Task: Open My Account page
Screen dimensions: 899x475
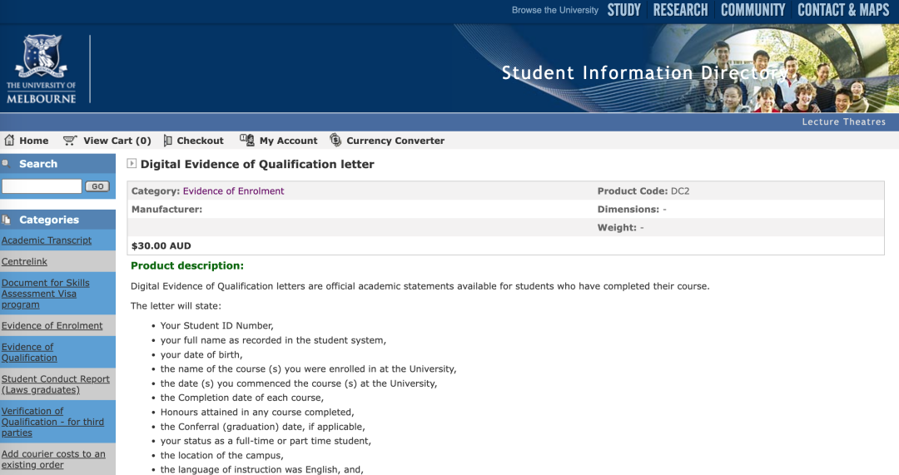Action: [288, 141]
